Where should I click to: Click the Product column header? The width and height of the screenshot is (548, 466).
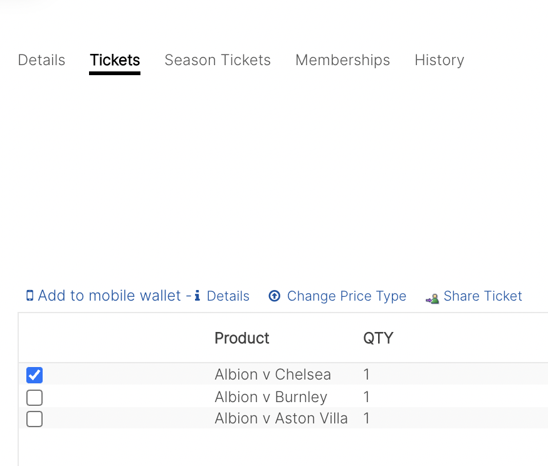pyautogui.click(x=242, y=338)
